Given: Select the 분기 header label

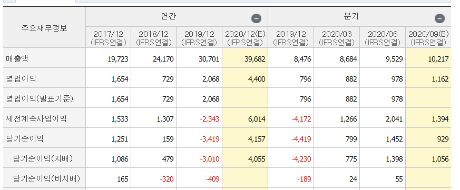Looking at the screenshot, I should 351,16.
